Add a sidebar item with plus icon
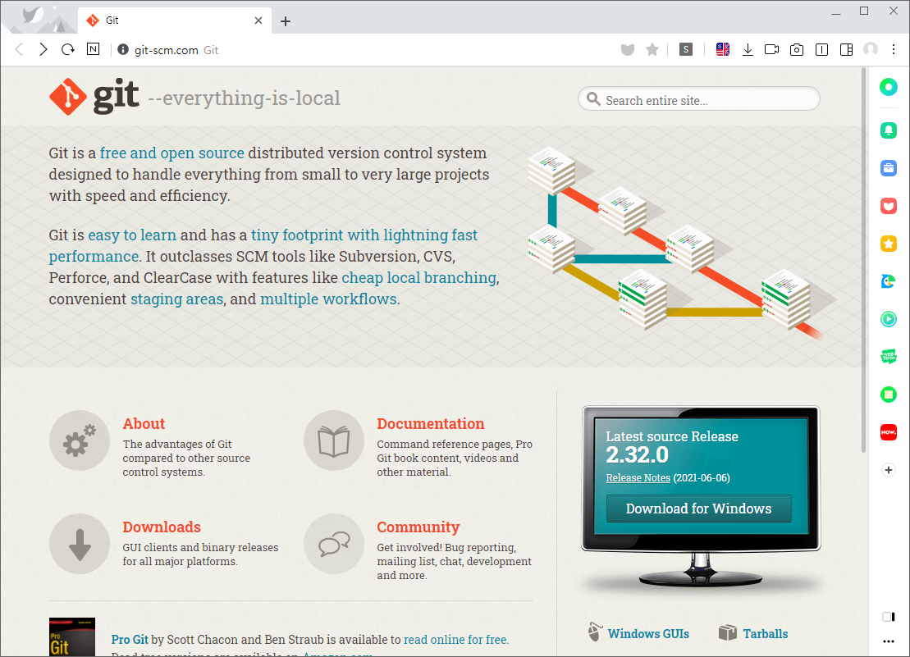The height and width of the screenshot is (657, 910). pyautogui.click(x=889, y=470)
